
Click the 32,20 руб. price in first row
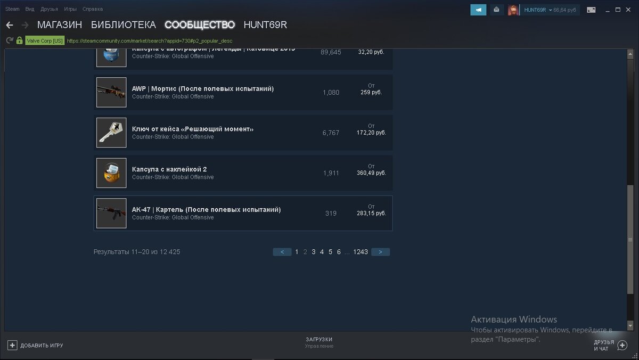371,52
